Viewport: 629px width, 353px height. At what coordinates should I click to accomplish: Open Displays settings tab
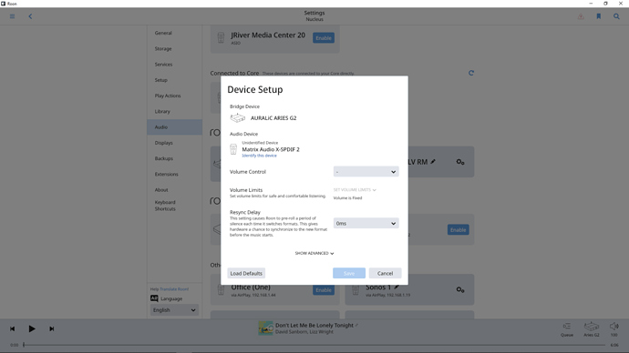tap(174, 143)
